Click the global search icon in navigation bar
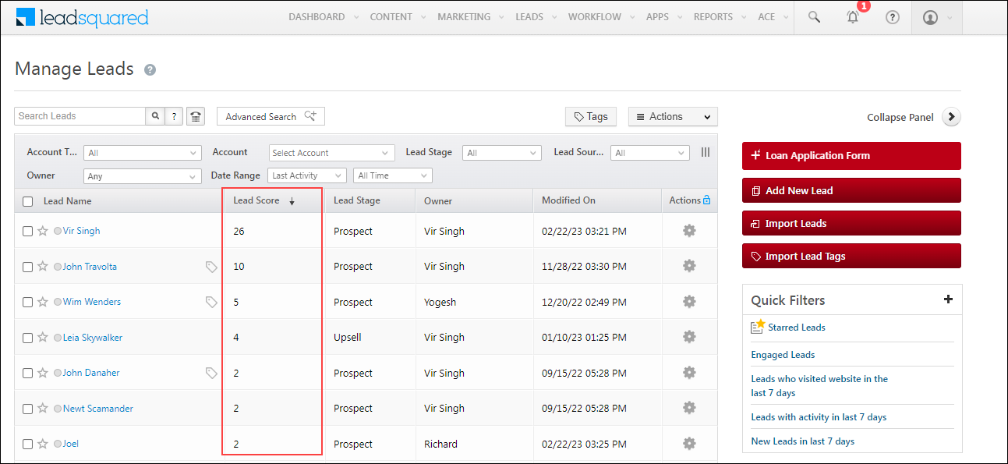 (x=813, y=16)
